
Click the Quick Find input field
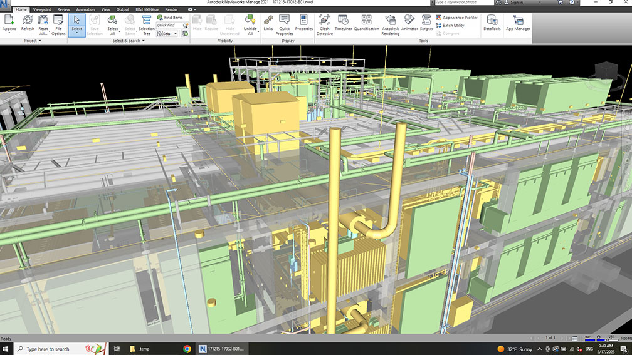point(169,25)
